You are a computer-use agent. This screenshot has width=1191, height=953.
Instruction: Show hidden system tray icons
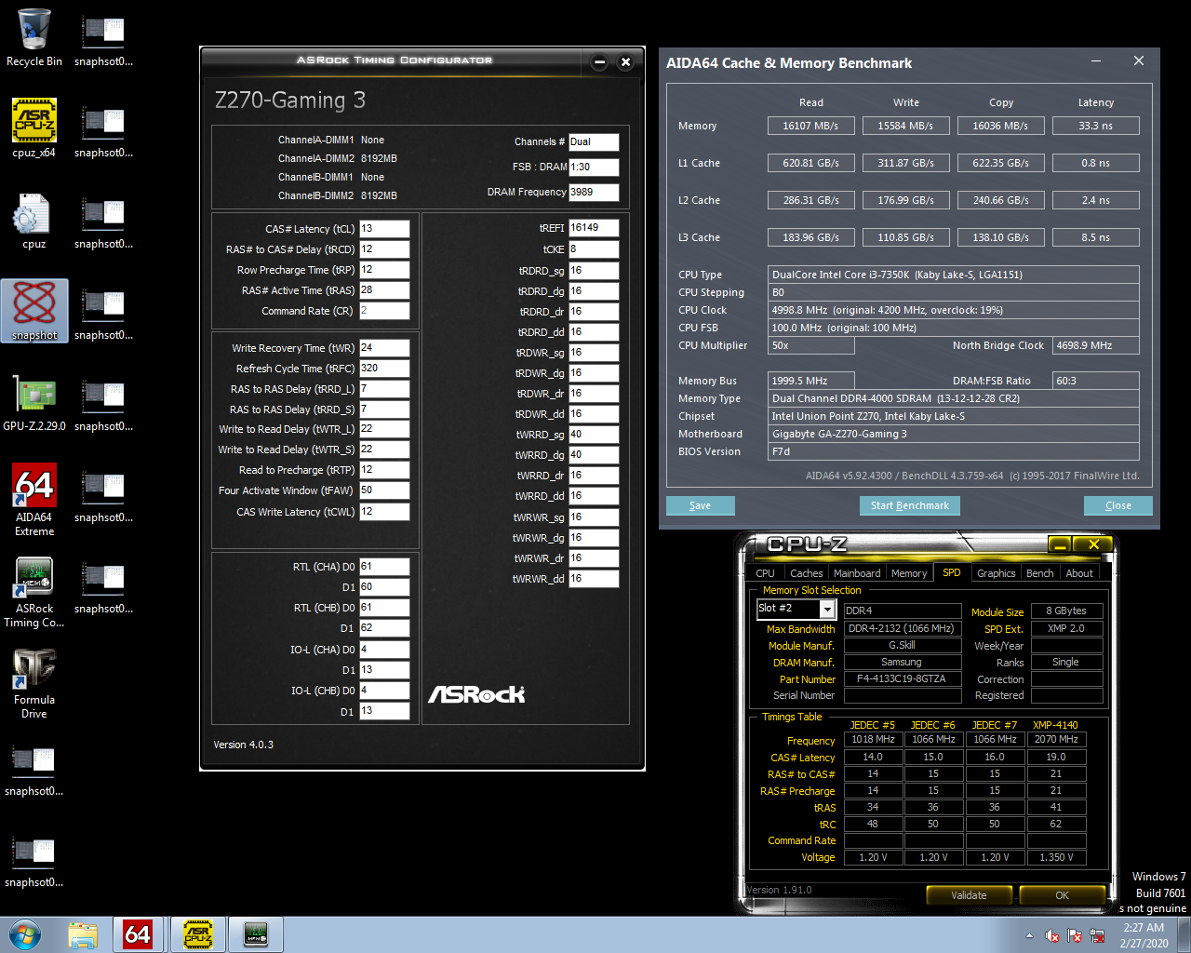1029,935
